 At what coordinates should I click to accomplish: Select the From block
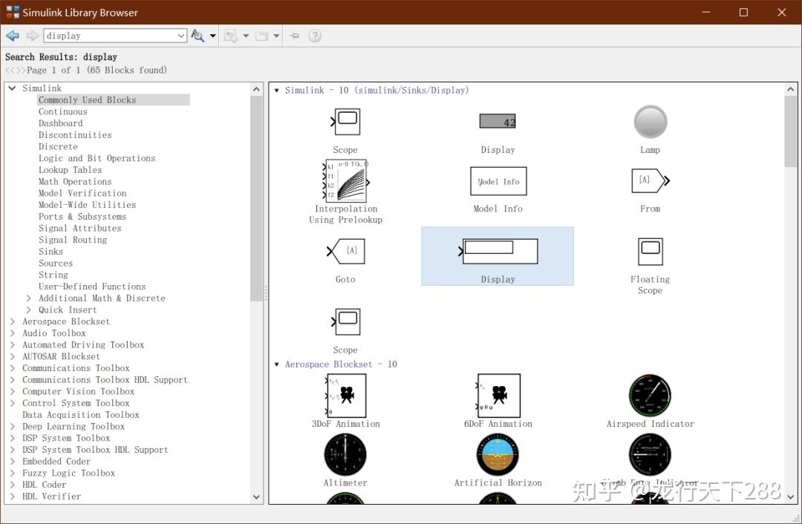point(650,180)
